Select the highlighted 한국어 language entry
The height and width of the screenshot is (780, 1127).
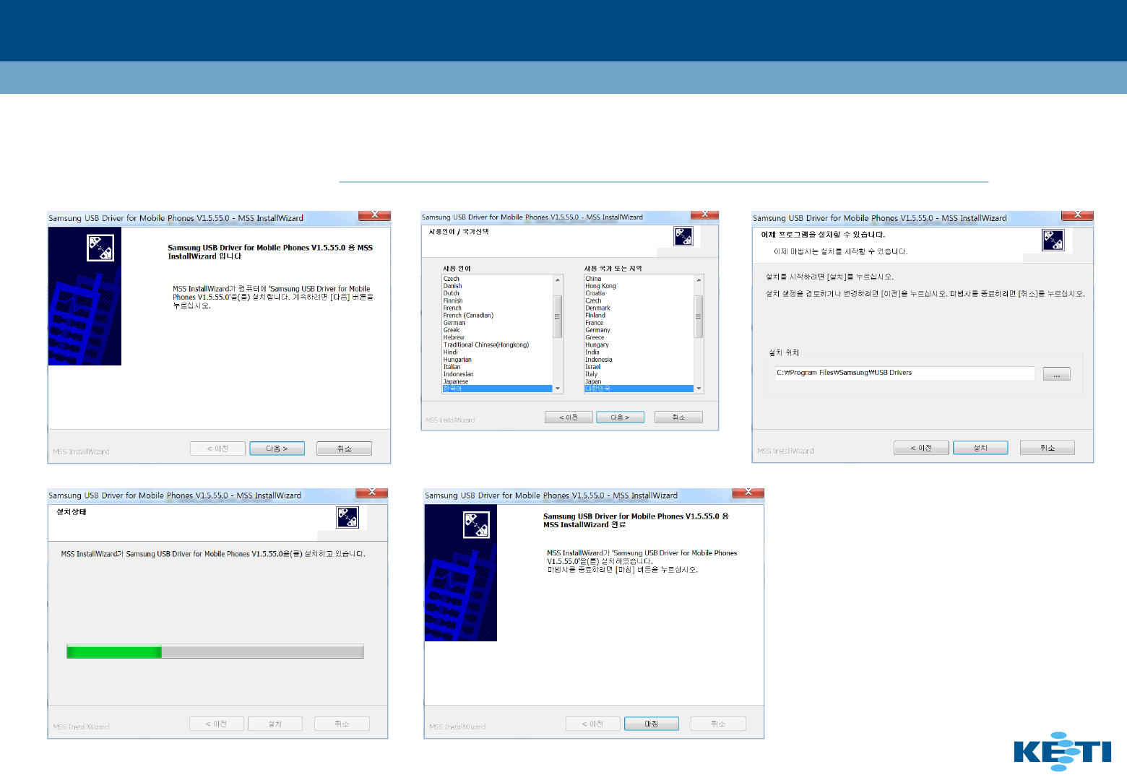(x=498, y=389)
